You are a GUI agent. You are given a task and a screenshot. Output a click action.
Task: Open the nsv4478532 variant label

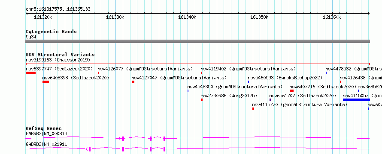point(354,69)
